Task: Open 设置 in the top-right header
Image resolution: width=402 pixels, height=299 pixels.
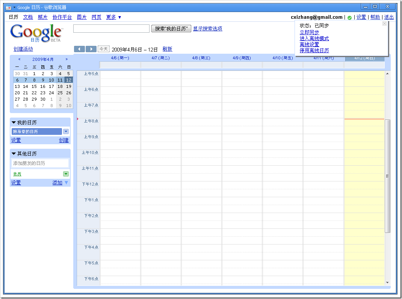Action: 361,17
